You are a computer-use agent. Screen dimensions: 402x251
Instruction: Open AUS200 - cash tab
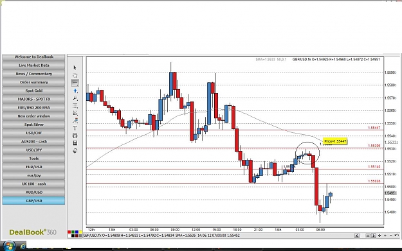point(33,141)
